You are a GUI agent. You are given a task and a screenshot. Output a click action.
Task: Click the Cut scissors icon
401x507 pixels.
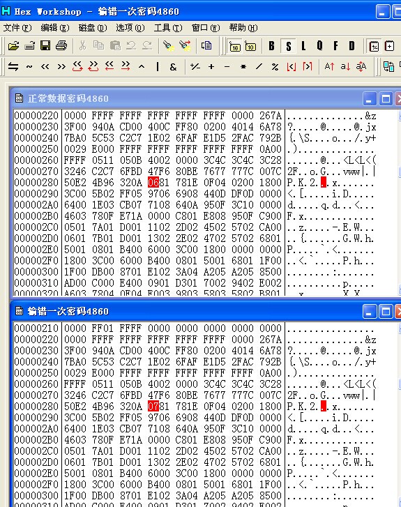tap(82, 45)
